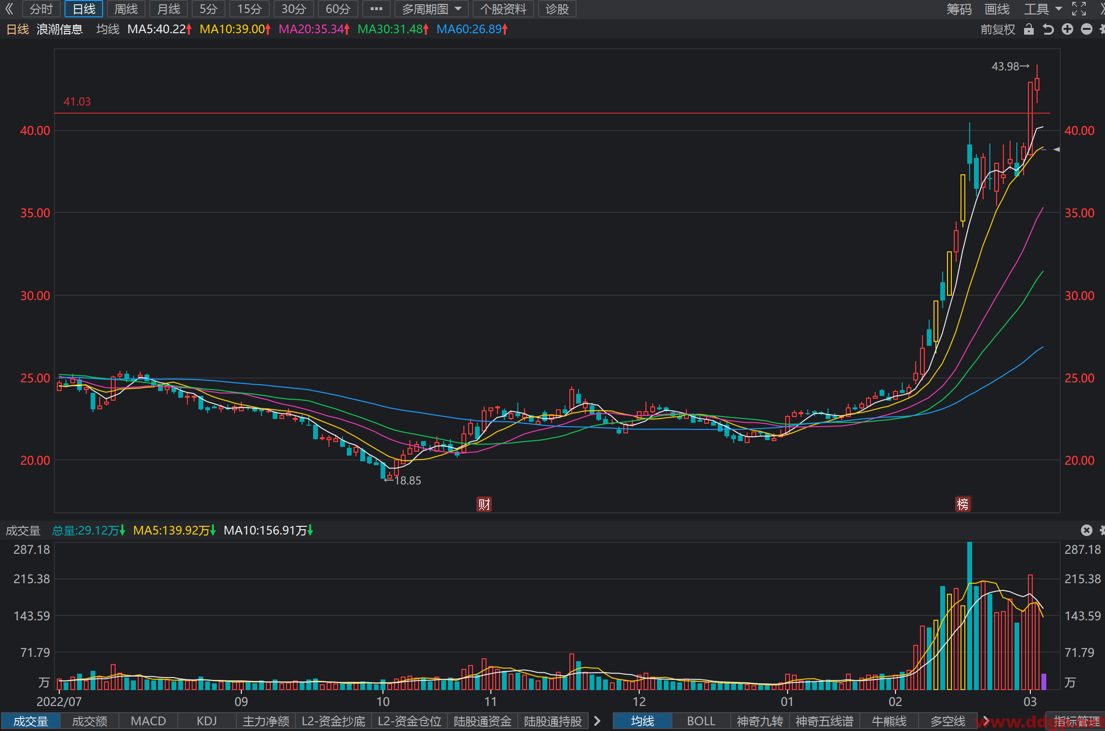The height and width of the screenshot is (731, 1105).
Task: Click the purple latest volume bar
Action: [1044, 682]
